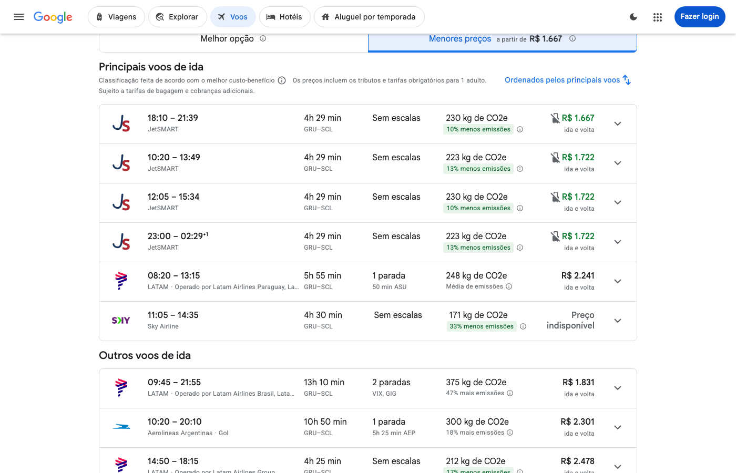Click the Aerolineas Argentinas logo
This screenshot has width=736, height=473.
pyautogui.click(x=121, y=427)
